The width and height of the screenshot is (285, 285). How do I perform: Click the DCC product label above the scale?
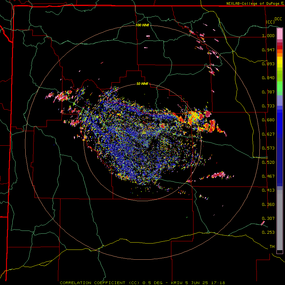point(278,19)
